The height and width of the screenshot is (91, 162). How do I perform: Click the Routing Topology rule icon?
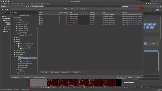click(18, 23)
